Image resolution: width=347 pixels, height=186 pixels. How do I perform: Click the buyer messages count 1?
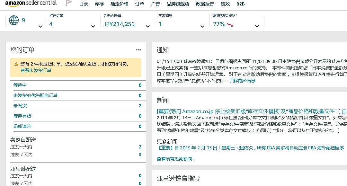click(160, 24)
